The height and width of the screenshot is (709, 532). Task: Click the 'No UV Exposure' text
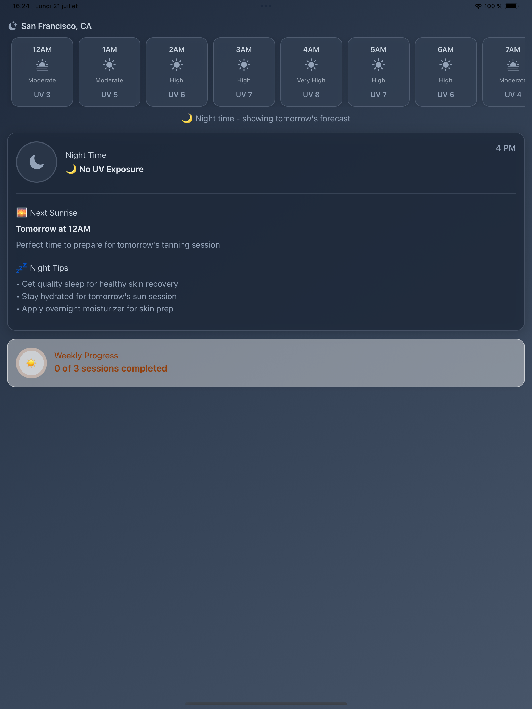pyautogui.click(x=112, y=169)
